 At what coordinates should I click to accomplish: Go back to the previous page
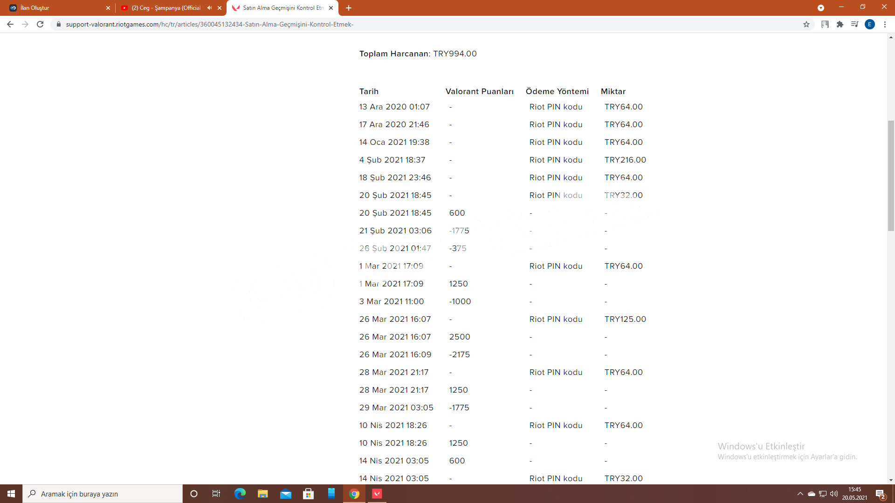[x=10, y=24]
